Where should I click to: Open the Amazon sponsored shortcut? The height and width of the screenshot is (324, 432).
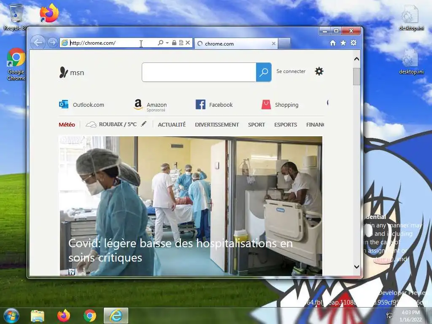[150, 105]
